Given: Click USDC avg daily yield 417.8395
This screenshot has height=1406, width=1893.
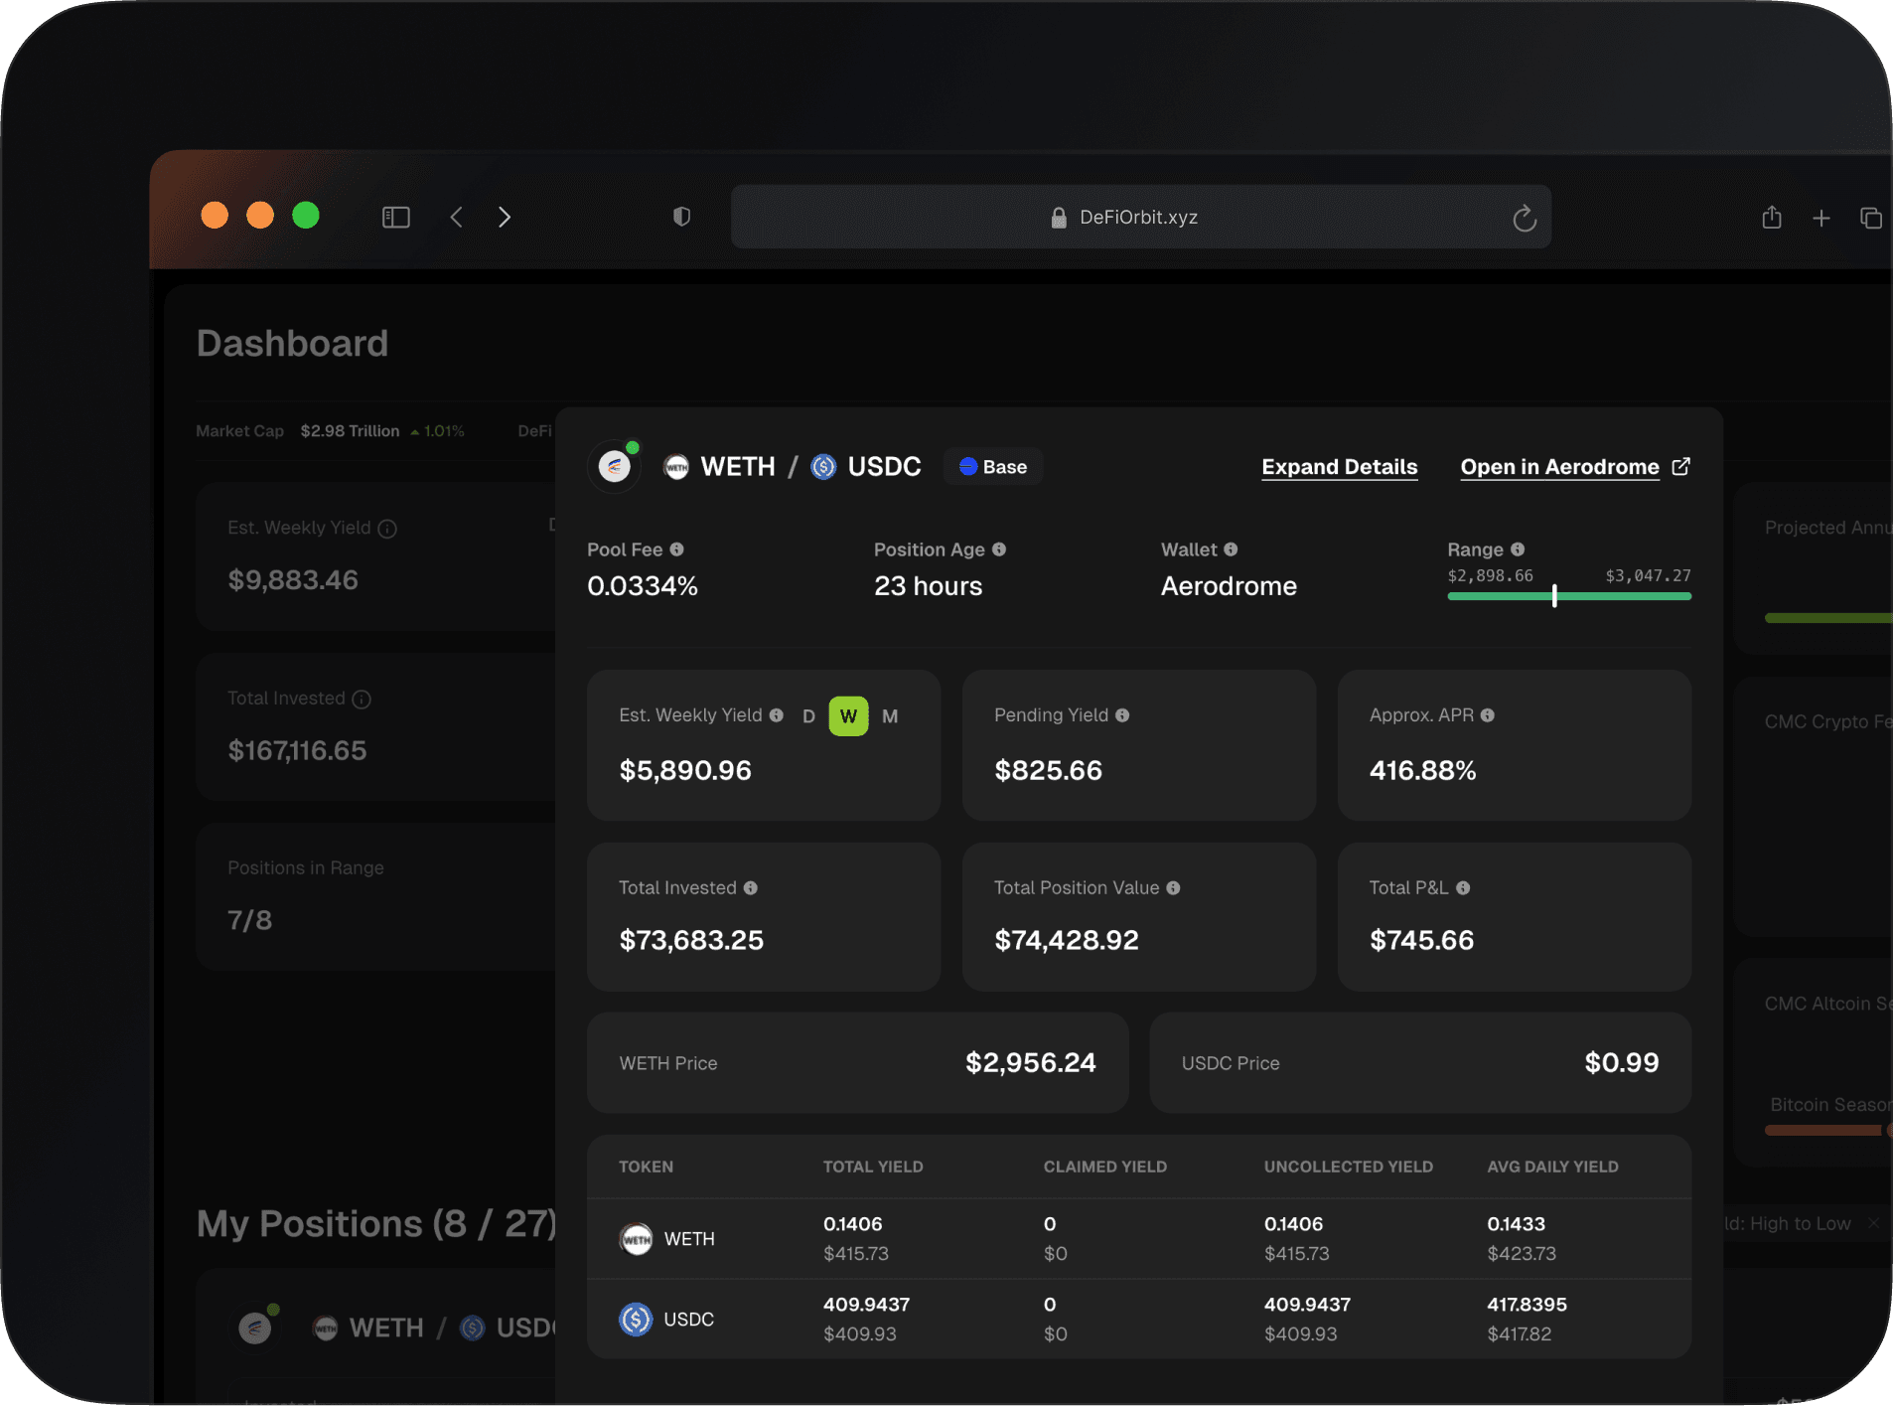Looking at the screenshot, I should pyautogui.click(x=1527, y=1305).
